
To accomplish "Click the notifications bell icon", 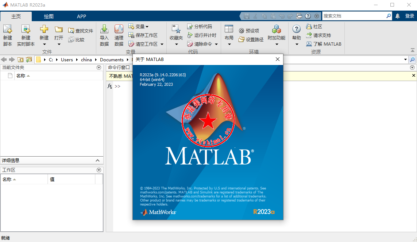I will (398, 16).
